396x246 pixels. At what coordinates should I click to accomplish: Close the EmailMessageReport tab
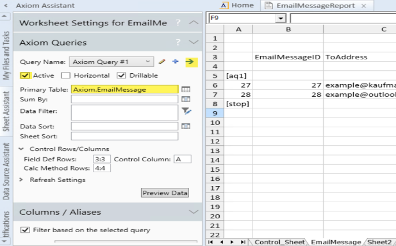[364, 6]
